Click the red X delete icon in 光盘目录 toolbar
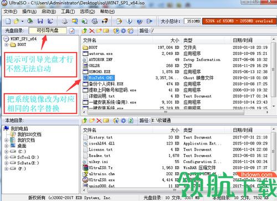The image size is (277, 201). point(92,30)
